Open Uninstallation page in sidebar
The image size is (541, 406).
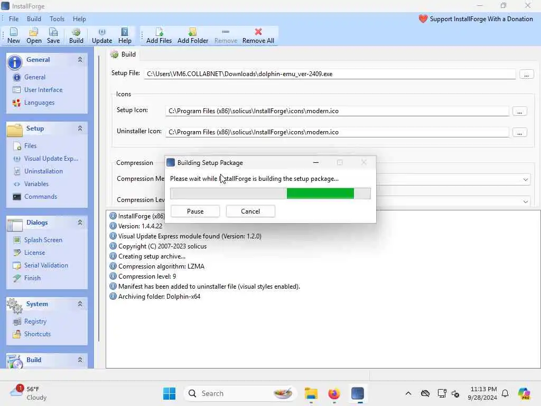[x=43, y=171]
